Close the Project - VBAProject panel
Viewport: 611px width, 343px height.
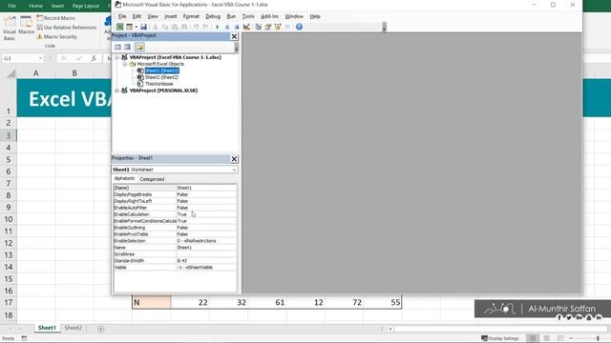234,36
